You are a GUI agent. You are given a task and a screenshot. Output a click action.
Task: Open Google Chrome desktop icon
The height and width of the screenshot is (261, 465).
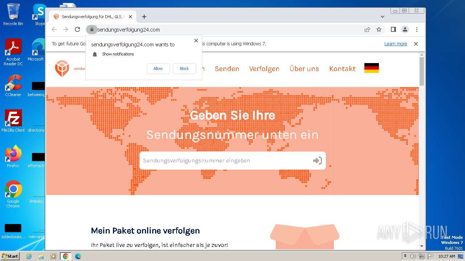(x=13, y=194)
